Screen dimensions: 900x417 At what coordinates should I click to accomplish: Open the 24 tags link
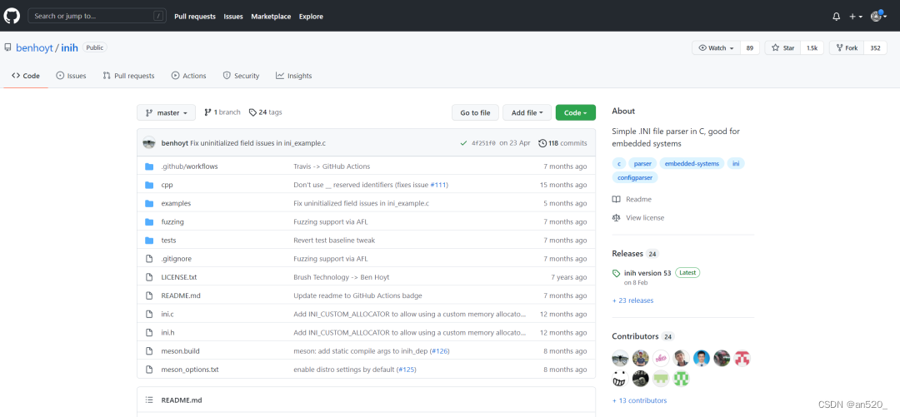pyautogui.click(x=265, y=112)
